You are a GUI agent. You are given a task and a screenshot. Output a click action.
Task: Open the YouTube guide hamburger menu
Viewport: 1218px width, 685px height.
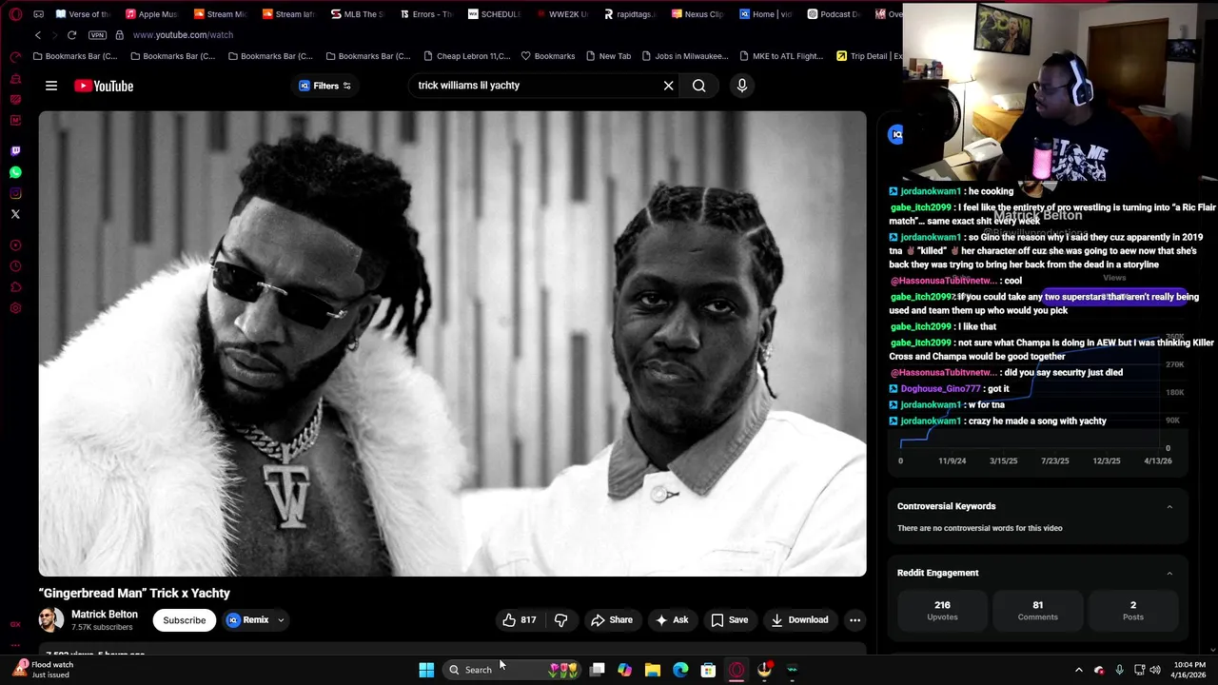point(51,86)
